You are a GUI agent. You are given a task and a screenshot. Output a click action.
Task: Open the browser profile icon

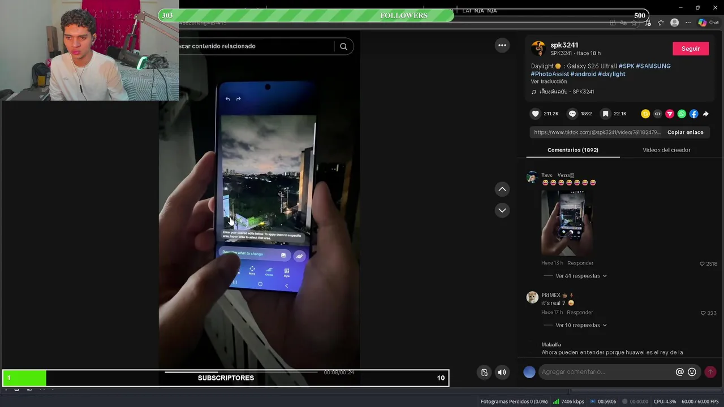pos(674,23)
